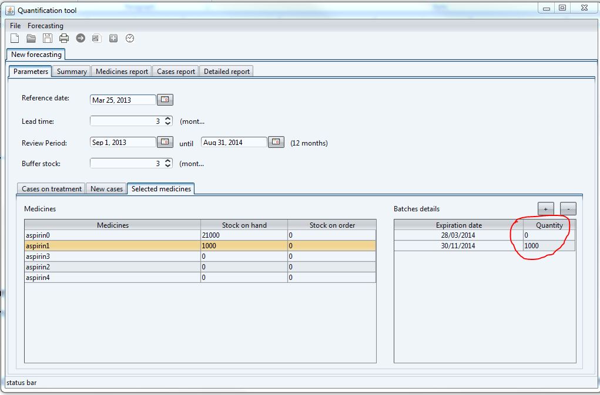
Task: Save the forecasting with the floppy icon
Action: pos(48,38)
